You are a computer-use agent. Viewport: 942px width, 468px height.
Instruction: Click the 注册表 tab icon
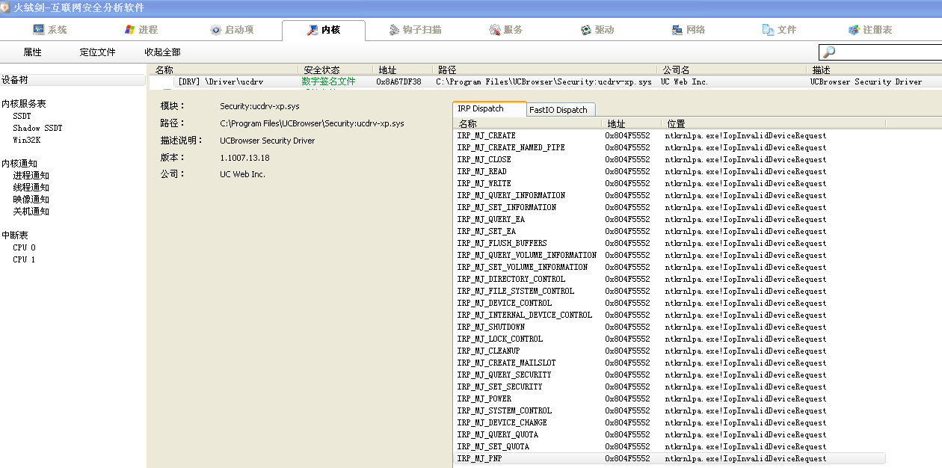854,30
